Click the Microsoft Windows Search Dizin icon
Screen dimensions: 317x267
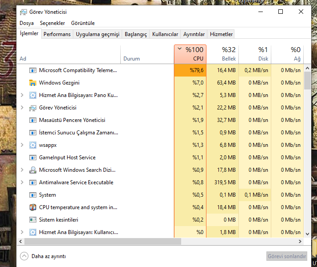[33, 170]
